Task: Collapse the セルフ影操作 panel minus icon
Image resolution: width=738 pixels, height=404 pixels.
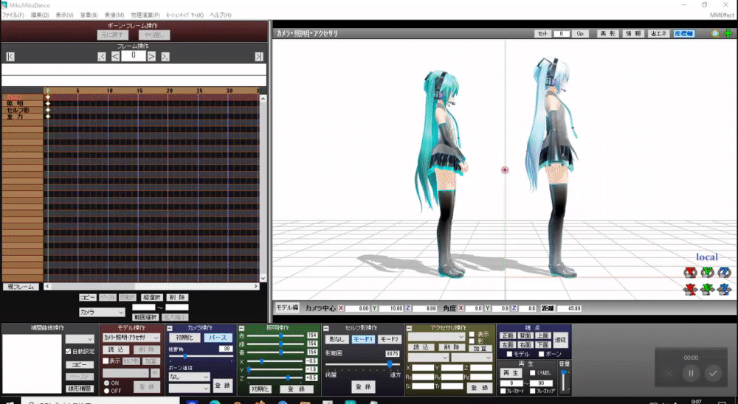Action: [325, 328]
